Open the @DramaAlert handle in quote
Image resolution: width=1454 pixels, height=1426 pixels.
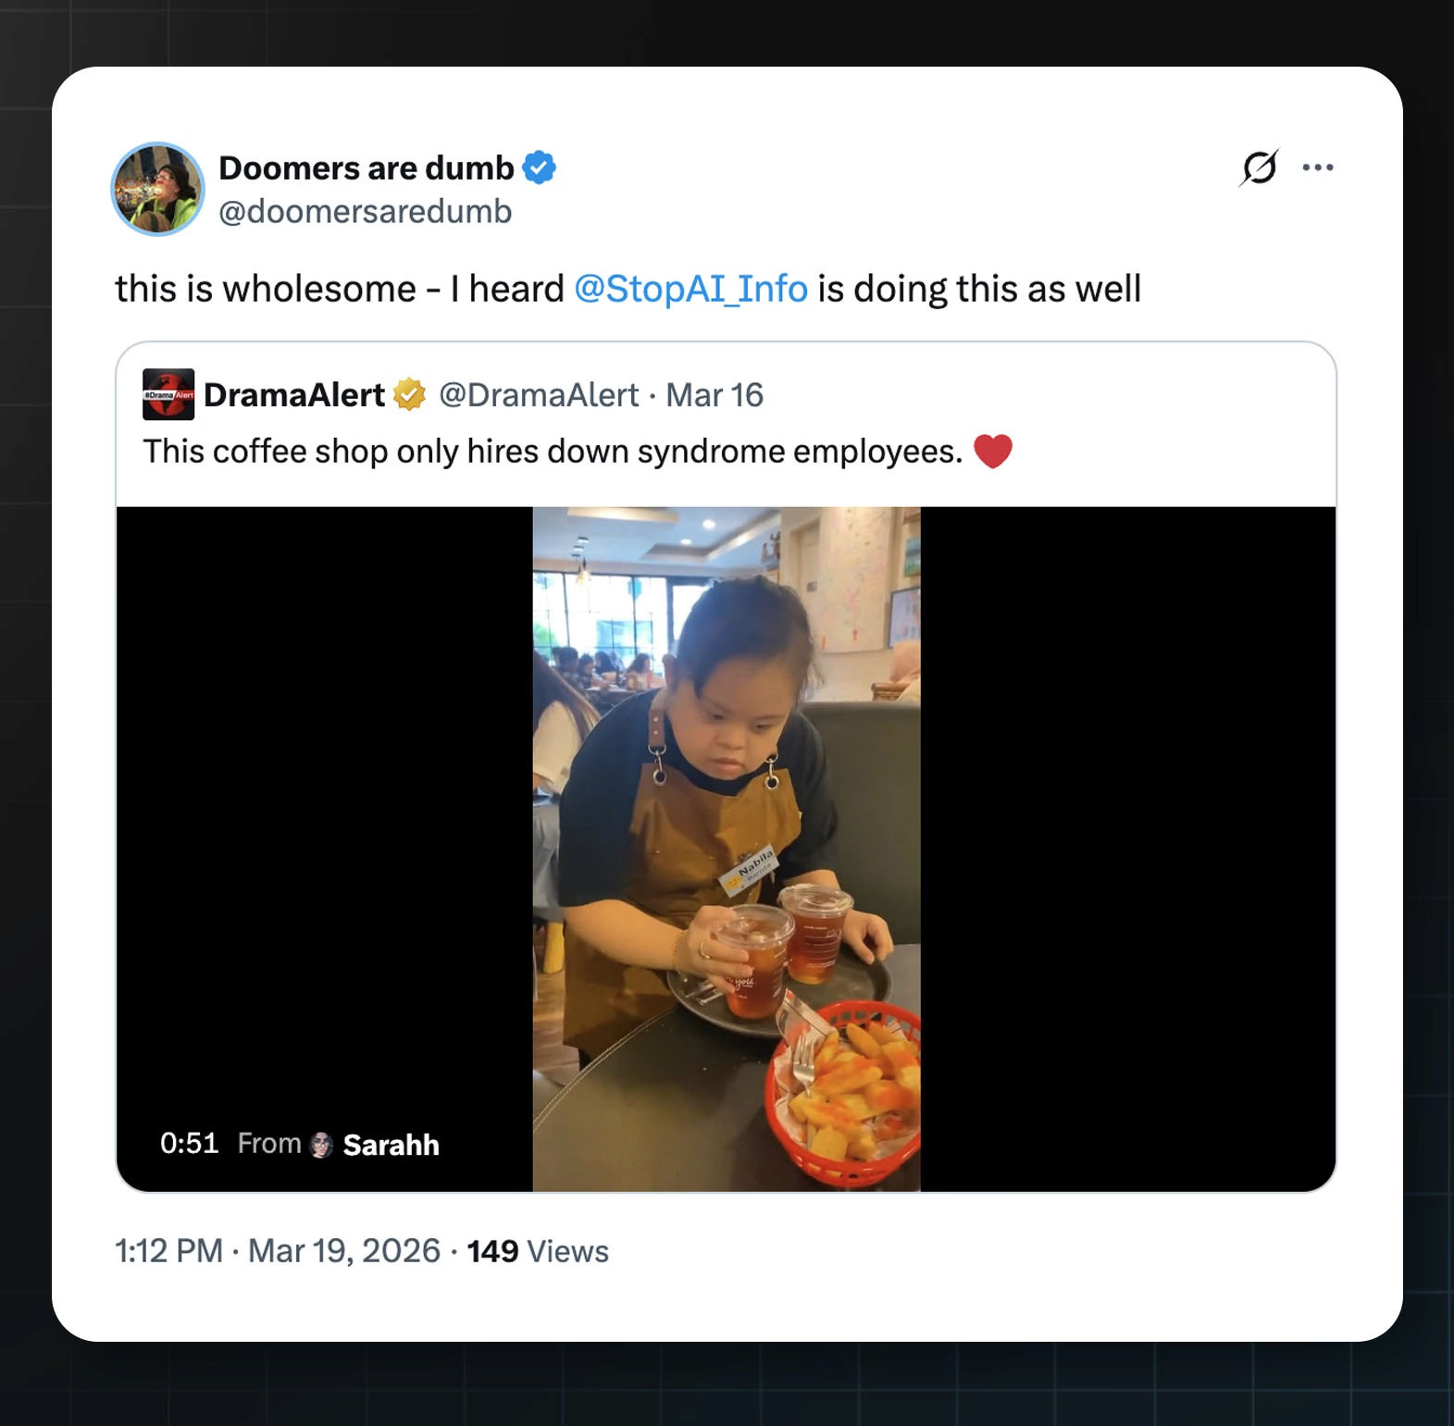pyautogui.click(x=539, y=395)
